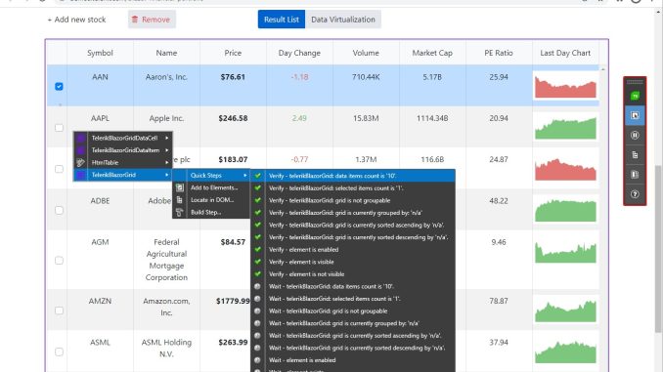Expand the HtmlTable submenu
The image size is (663, 372).
coord(167,162)
